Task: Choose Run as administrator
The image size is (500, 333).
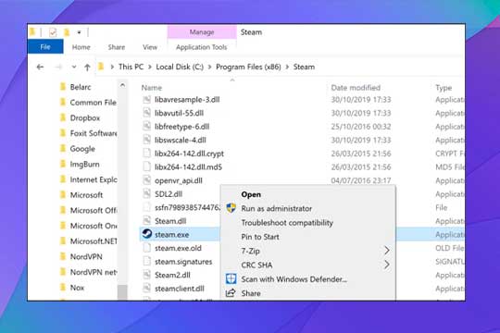Action: (x=276, y=209)
